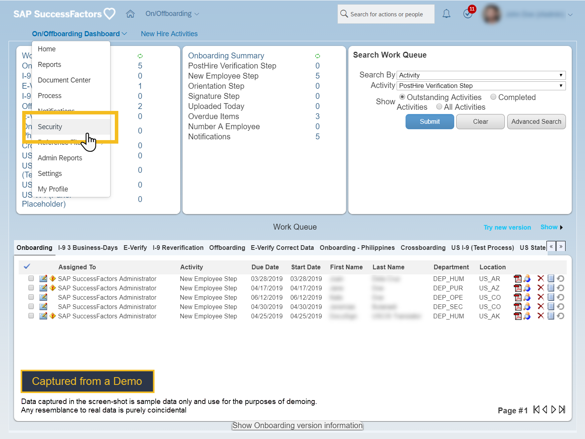This screenshot has height=439, width=585.
Task: Open the notifications bell
Action: tap(446, 14)
